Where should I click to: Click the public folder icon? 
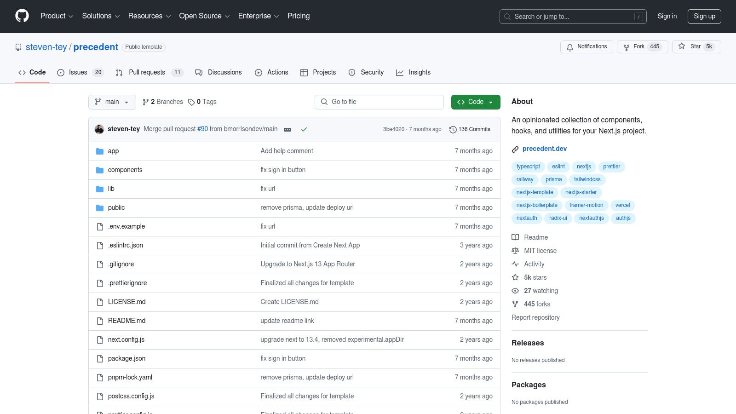tap(100, 208)
